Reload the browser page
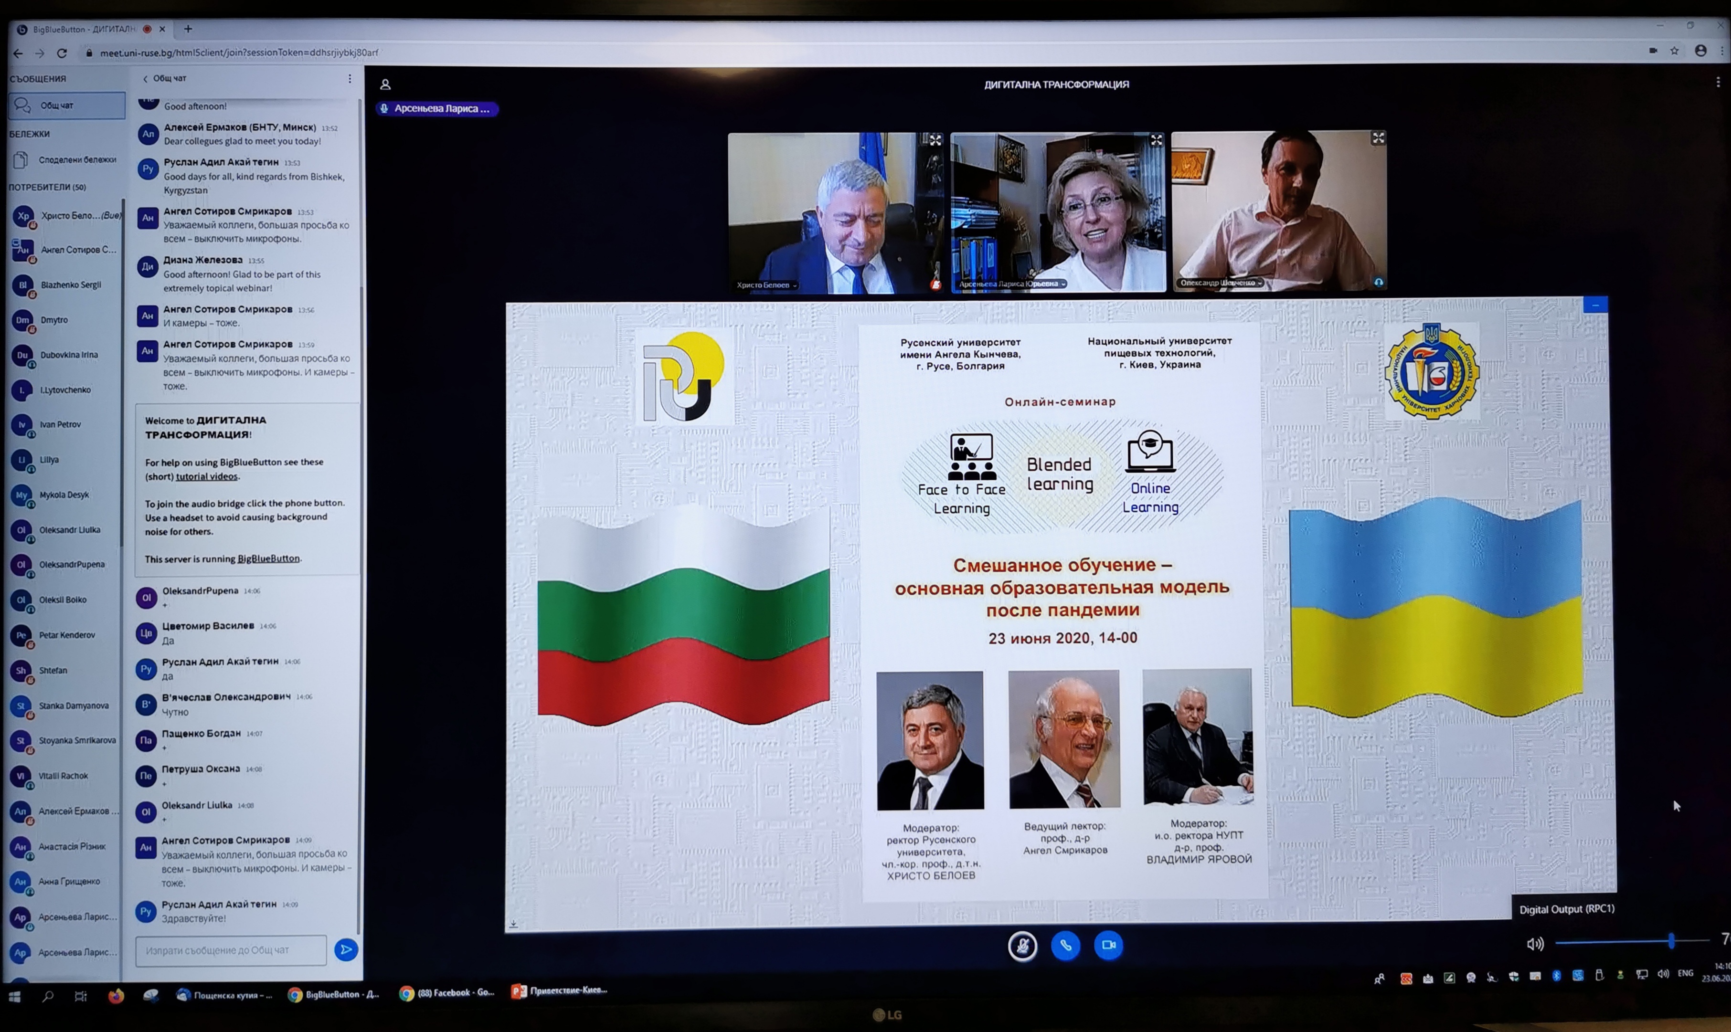 tap(62, 53)
